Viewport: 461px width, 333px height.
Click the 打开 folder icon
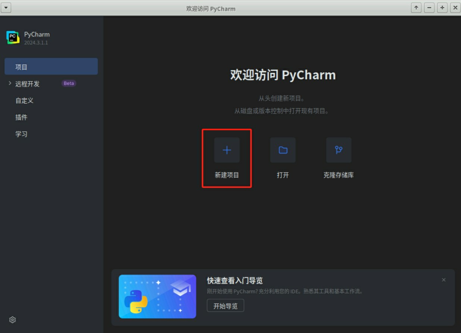click(283, 150)
